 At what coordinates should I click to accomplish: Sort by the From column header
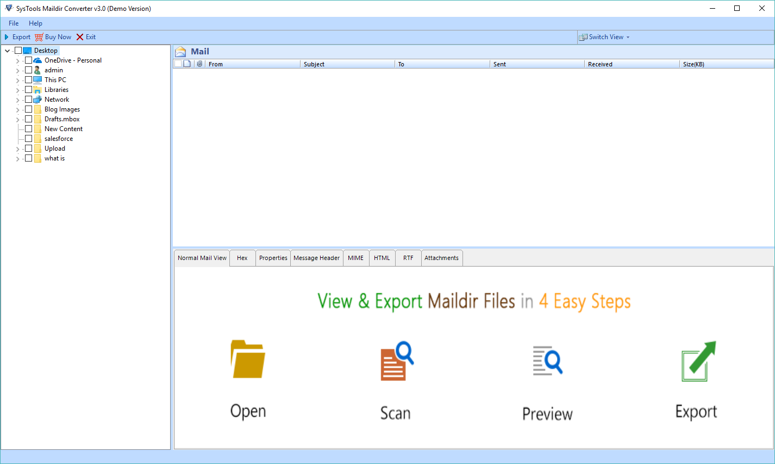pyautogui.click(x=253, y=64)
